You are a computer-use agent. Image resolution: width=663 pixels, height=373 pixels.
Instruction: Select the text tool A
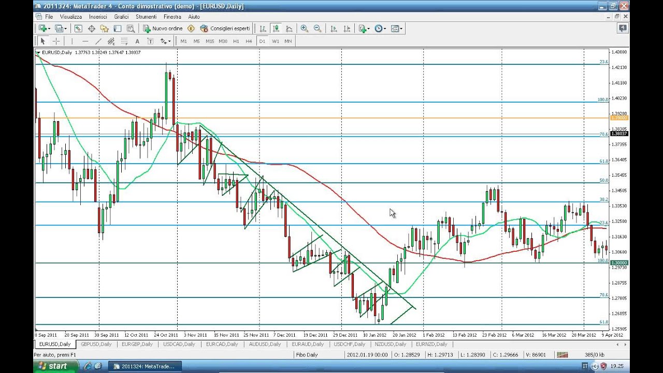pyautogui.click(x=137, y=41)
